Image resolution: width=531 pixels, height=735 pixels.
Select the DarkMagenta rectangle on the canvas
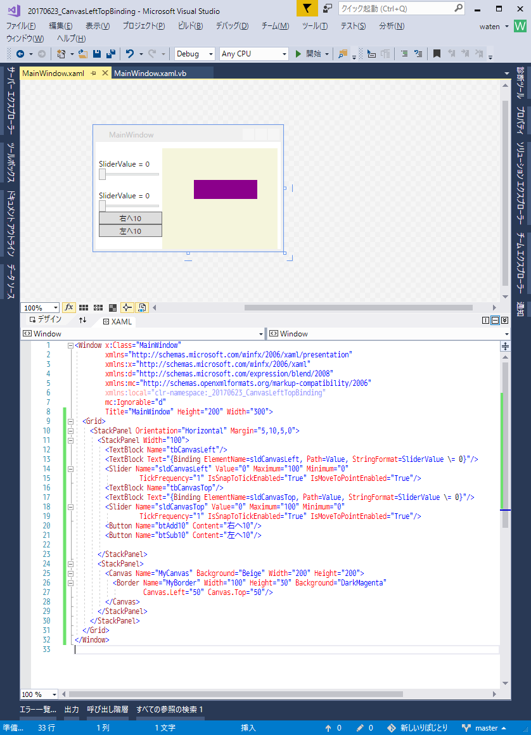226,189
